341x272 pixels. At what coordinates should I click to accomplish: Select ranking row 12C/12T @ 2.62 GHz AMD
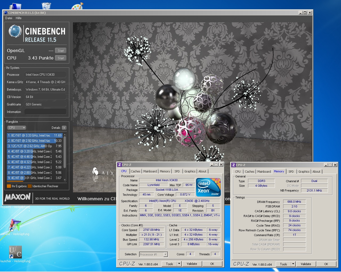pos(35,146)
